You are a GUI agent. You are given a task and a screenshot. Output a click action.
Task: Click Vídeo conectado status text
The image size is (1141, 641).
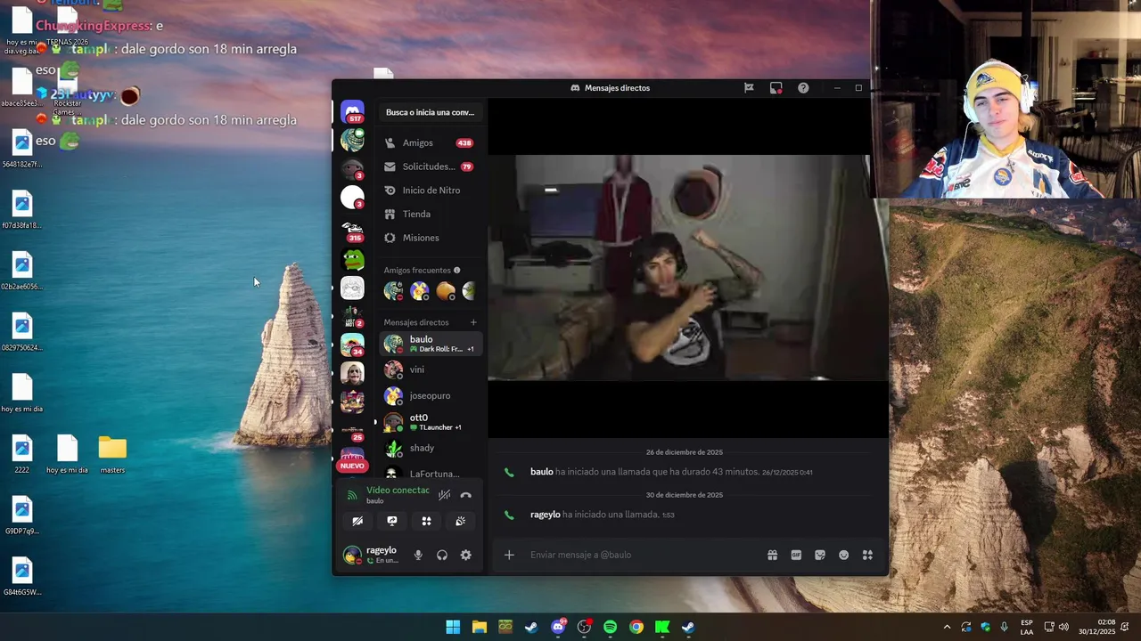click(398, 491)
